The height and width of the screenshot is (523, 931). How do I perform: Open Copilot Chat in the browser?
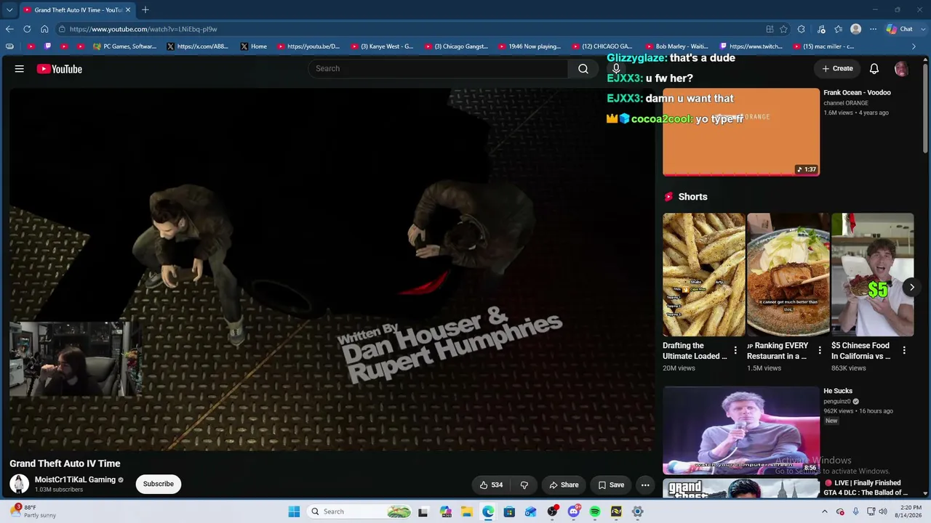point(900,29)
